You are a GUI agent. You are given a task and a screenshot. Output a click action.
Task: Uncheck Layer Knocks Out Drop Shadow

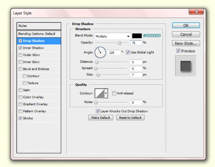(x=98, y=111)
